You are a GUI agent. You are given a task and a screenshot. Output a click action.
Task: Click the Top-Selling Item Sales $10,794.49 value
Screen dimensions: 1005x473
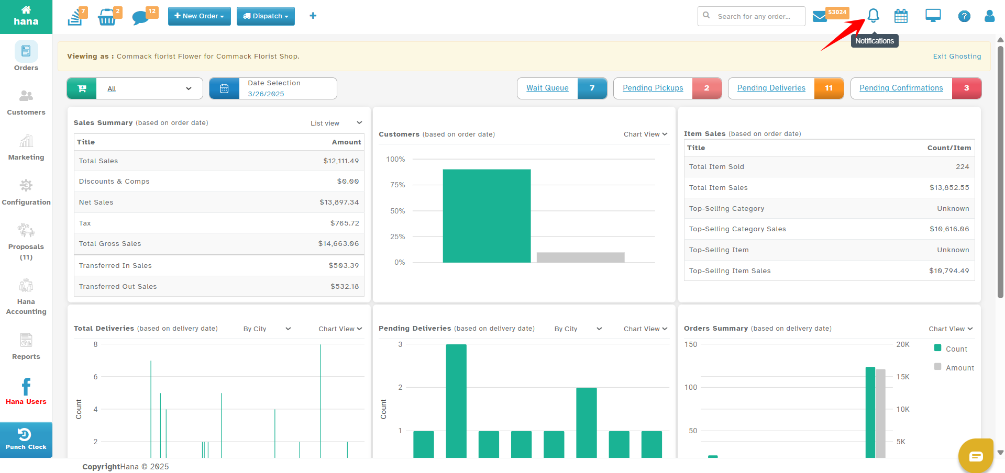click(949, 271)
